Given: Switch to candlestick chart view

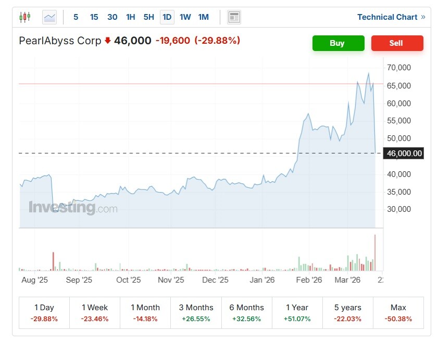Looking at the screenshot, I should (x=24, y=16).
